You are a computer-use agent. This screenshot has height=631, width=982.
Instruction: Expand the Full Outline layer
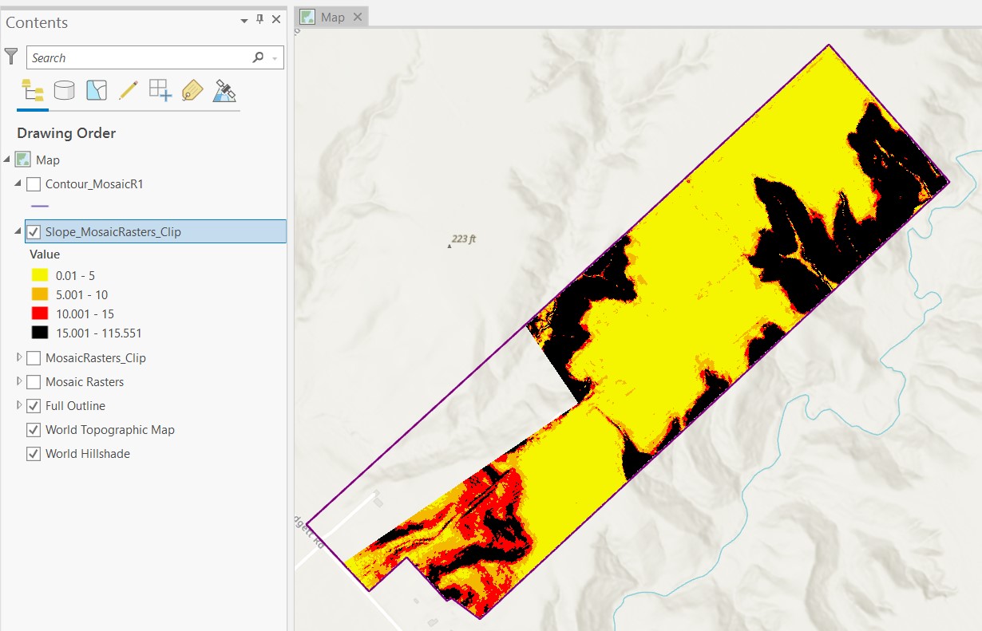pyautogui.click(x=19, y=405)
